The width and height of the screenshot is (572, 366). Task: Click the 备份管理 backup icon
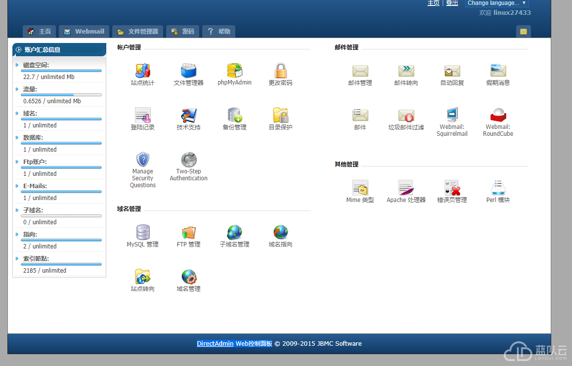tap(234, 116)
